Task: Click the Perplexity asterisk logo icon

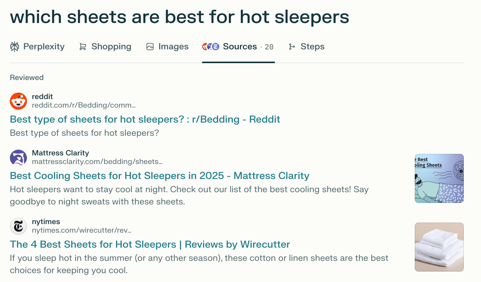Action: click(14, 47)
